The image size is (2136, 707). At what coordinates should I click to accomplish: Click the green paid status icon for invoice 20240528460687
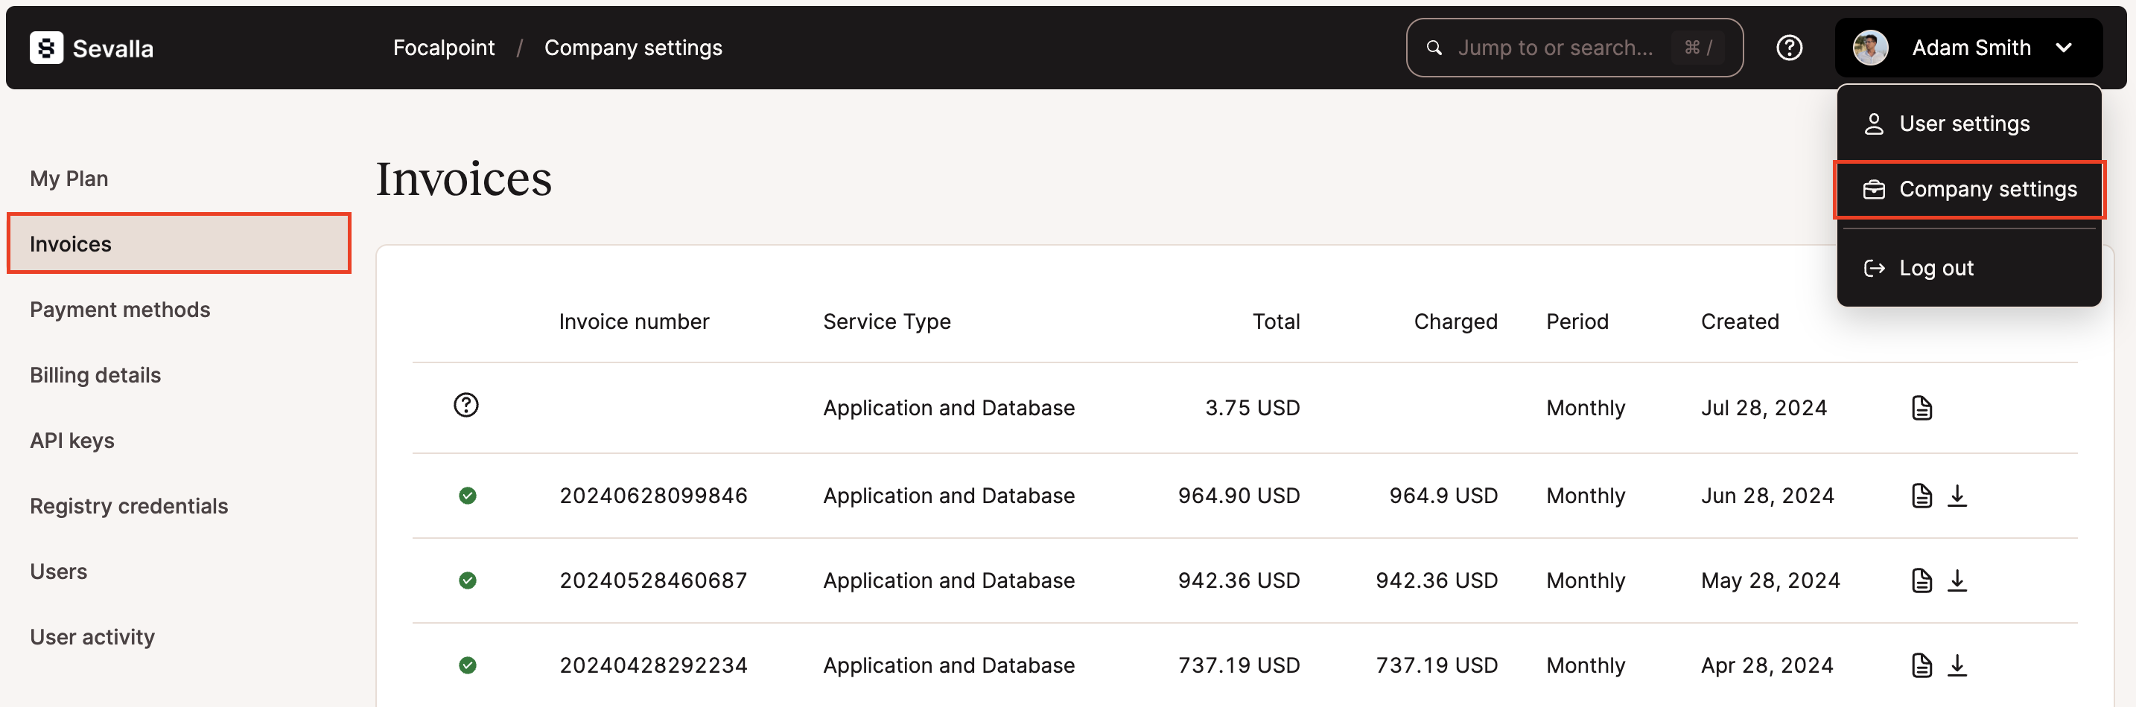pos(468,580)
